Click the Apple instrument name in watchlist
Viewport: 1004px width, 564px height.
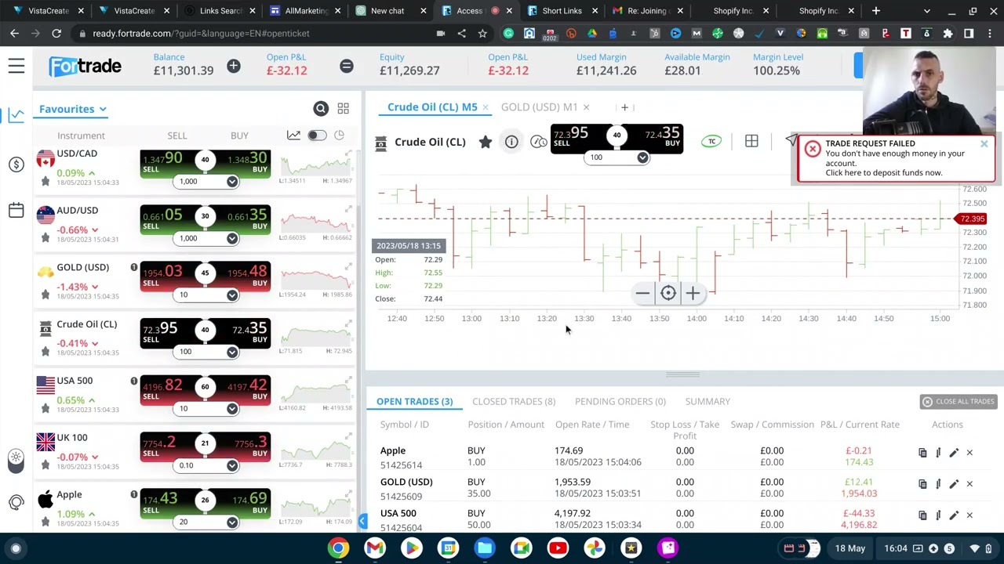click(x=69, y=494)
